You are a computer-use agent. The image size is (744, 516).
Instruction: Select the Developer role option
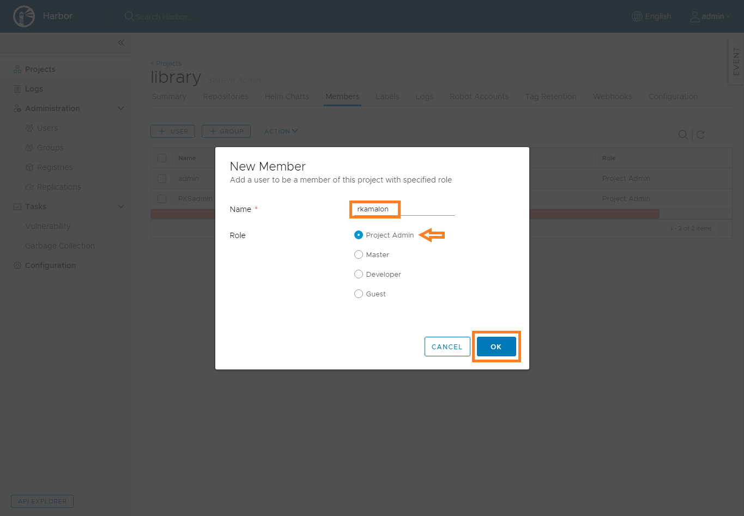pos(359,274)
